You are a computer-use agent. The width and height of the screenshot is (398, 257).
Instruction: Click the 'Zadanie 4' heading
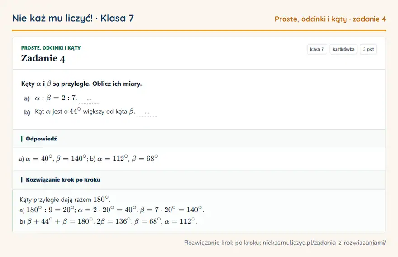[x=43, y=58]
